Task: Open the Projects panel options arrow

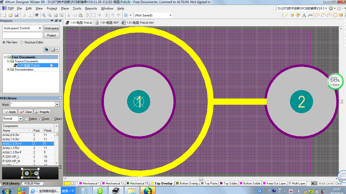Action: click(52, 21)
